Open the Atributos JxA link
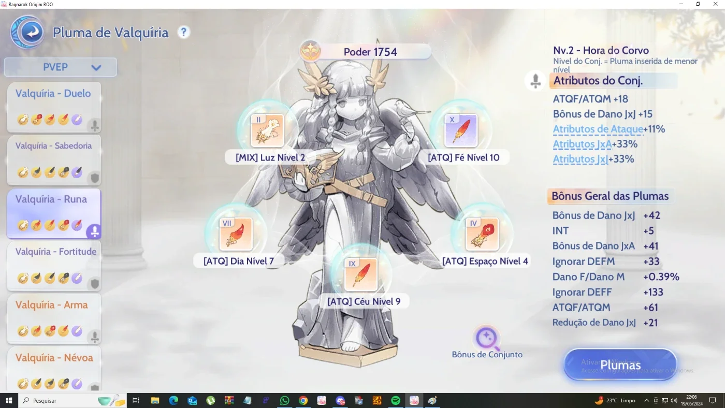Image resolution: width=725 pixels, height=408 pixels. point(582,144)
